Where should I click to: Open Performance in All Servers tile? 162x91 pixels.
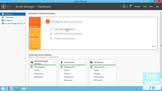point(99,77)
